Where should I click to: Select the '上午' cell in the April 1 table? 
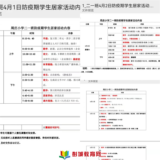tap(11, 54)
